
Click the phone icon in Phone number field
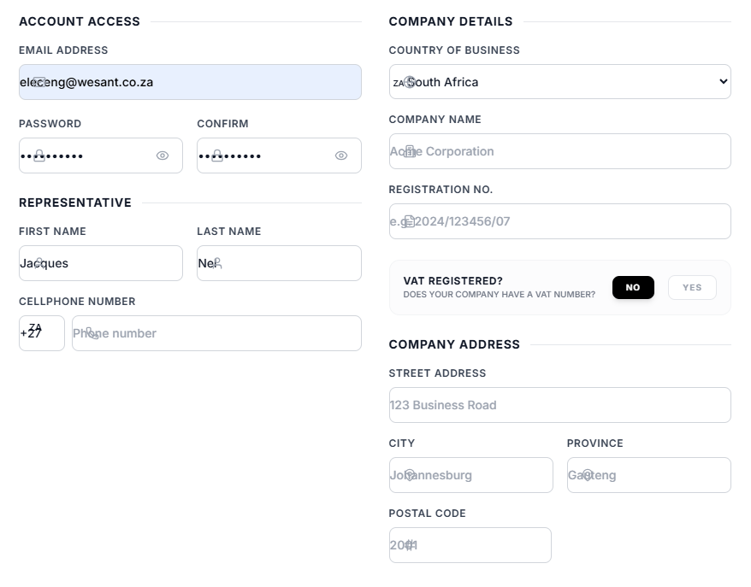[92, 333]
